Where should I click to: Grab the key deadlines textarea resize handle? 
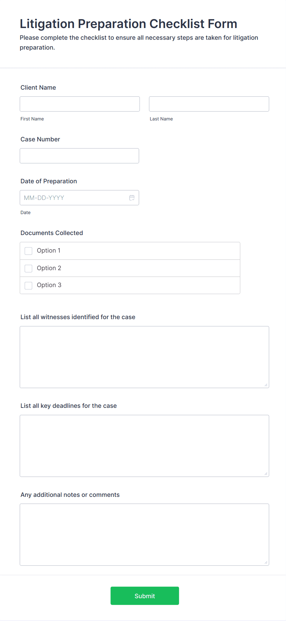266,474
